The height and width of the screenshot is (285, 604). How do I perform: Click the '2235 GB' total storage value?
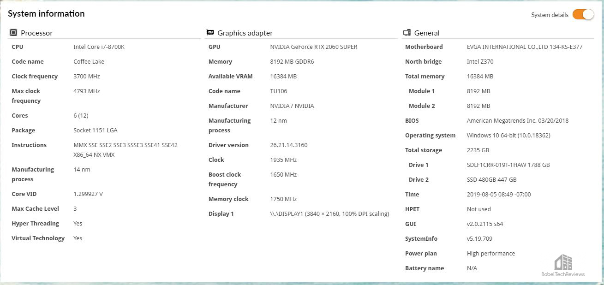point(478,150)
